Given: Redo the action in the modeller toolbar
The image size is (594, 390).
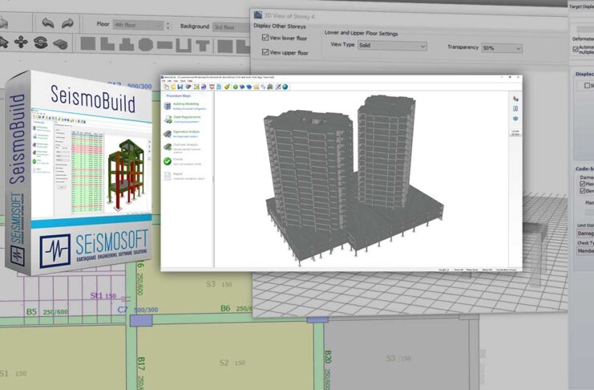Looking at the screenshot, I should click(x=67, y=23).
